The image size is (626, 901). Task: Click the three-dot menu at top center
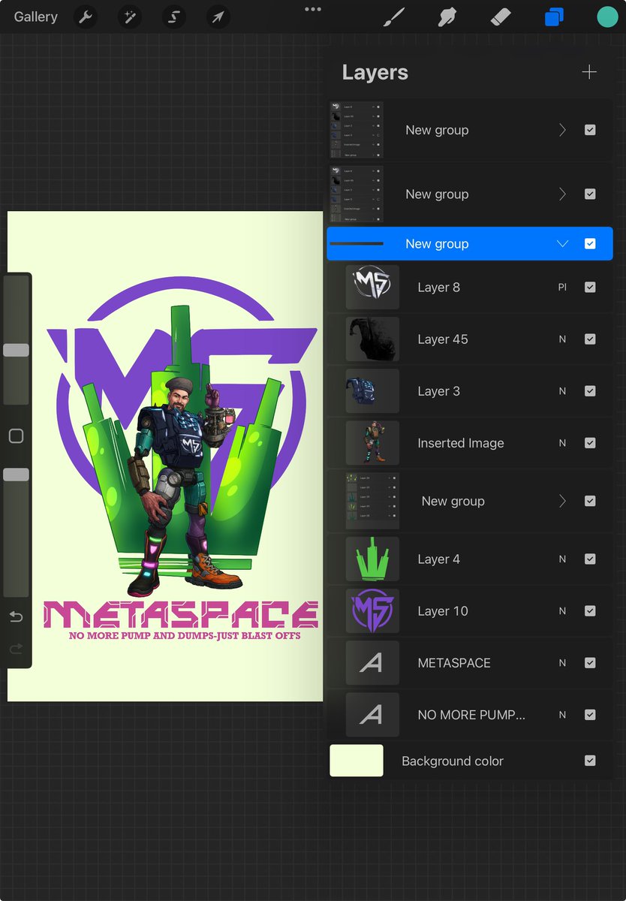pyautogui.click(x=313, y=9)
